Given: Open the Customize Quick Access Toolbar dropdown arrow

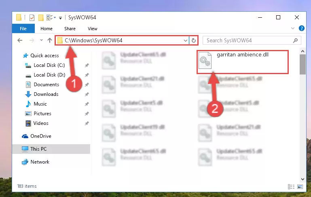Looking at the screenshot, I should 60,18.
